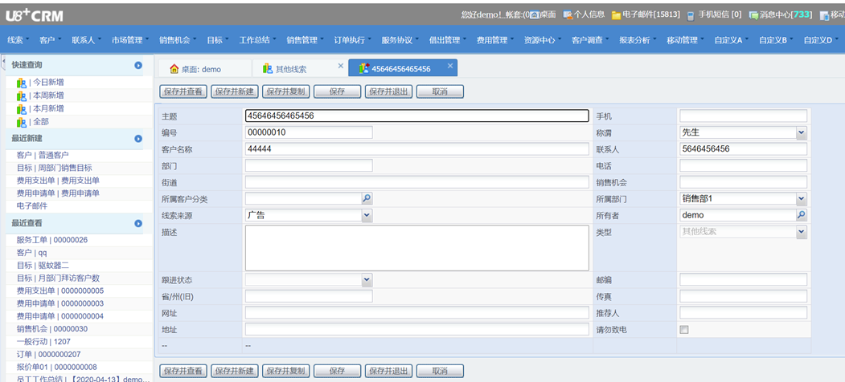
Task: Click top 取消 button
Action: pos(440,91)
